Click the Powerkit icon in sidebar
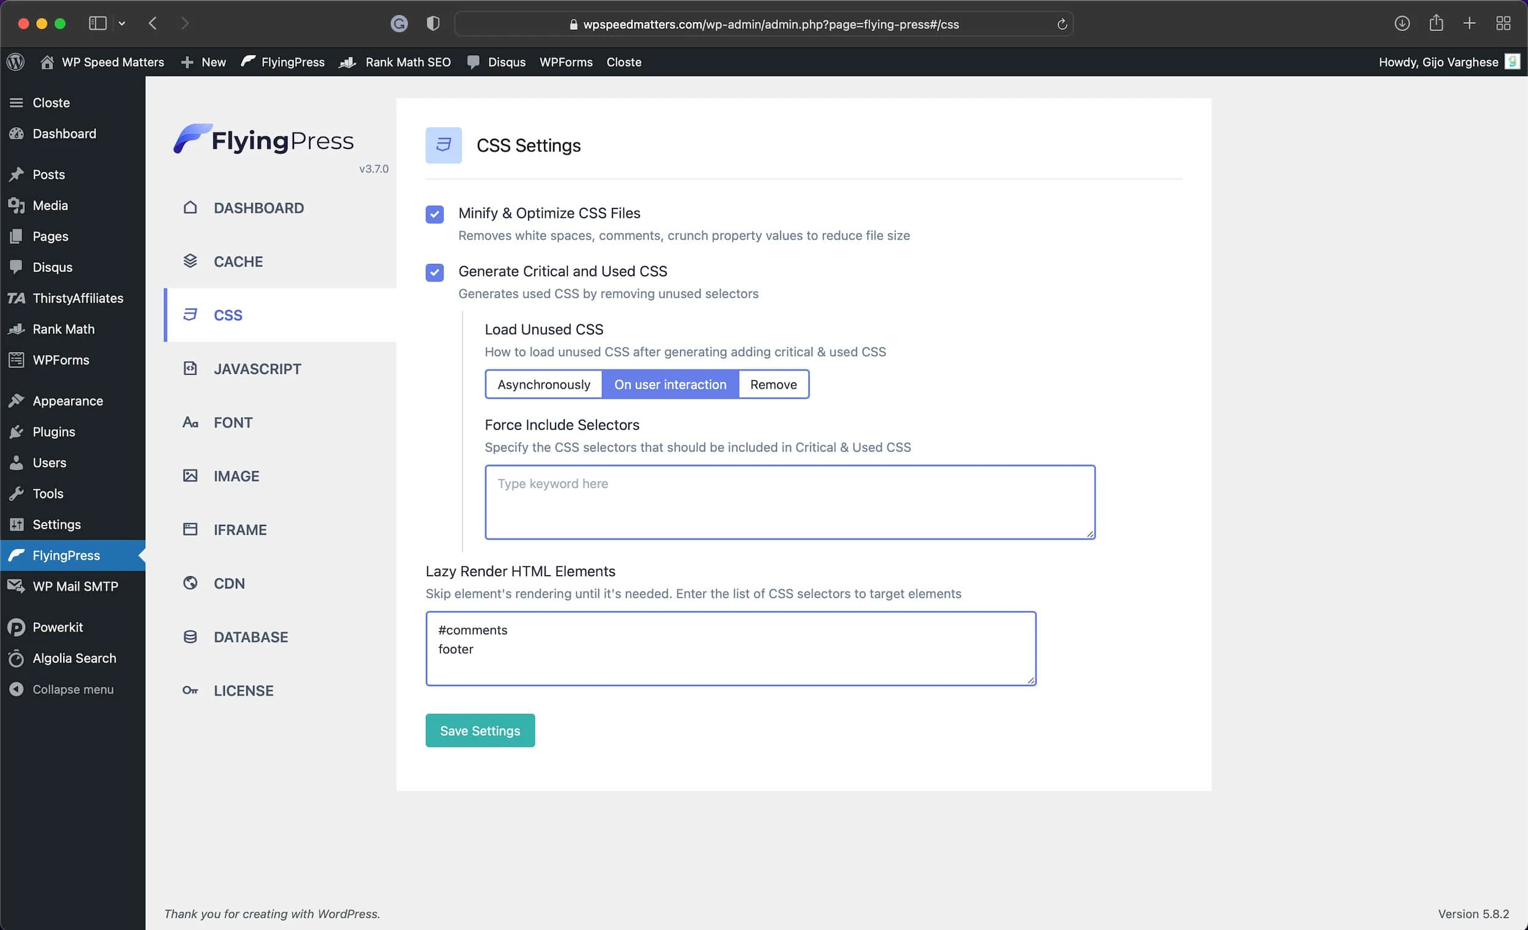Viewport: 1528px width, 930px height. tap(17, 628)
